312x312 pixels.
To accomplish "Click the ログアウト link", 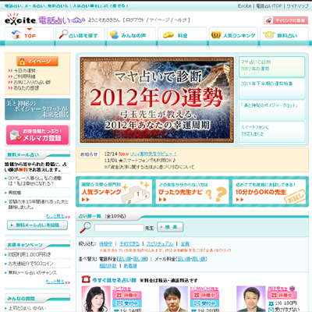I will tap(135, 19).
